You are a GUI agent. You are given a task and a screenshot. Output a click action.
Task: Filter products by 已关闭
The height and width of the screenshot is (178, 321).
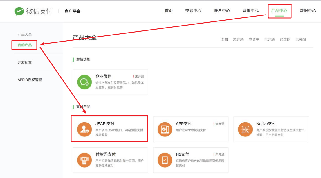[x=300, y=39]
